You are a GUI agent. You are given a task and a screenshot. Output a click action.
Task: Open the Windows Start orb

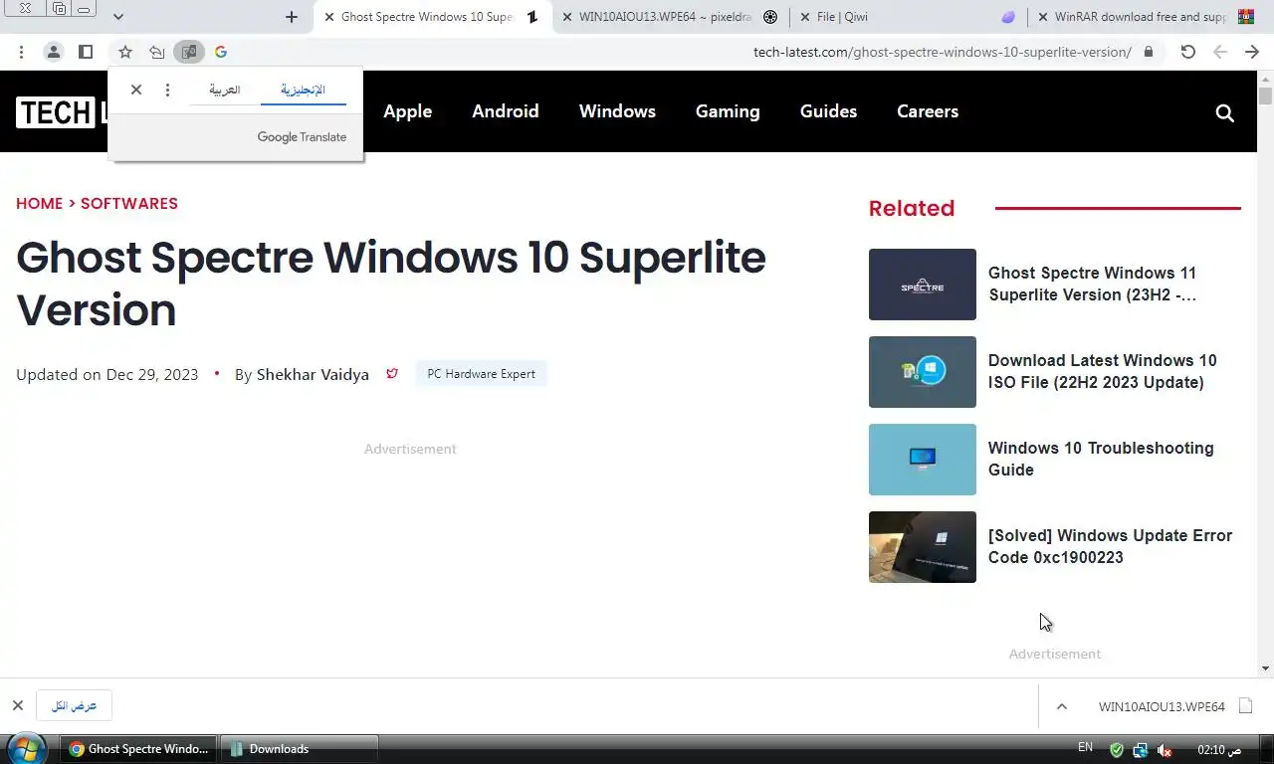[x=26, y=748]
